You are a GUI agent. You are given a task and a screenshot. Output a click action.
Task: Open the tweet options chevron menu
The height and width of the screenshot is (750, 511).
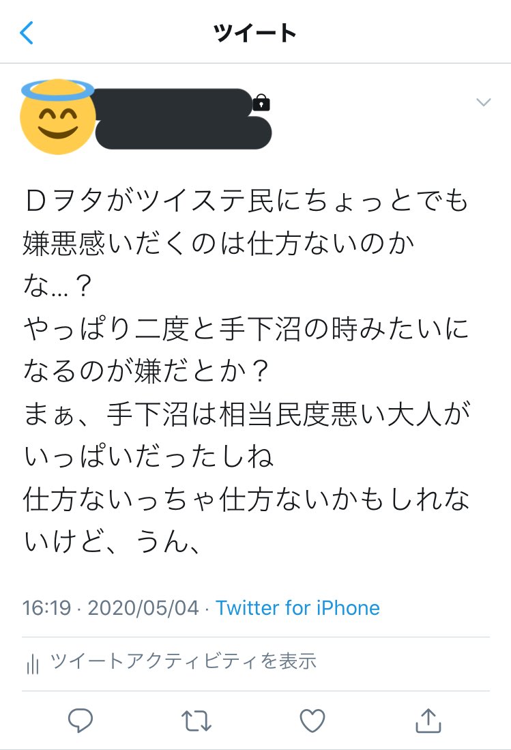click(x=483, y=102)
